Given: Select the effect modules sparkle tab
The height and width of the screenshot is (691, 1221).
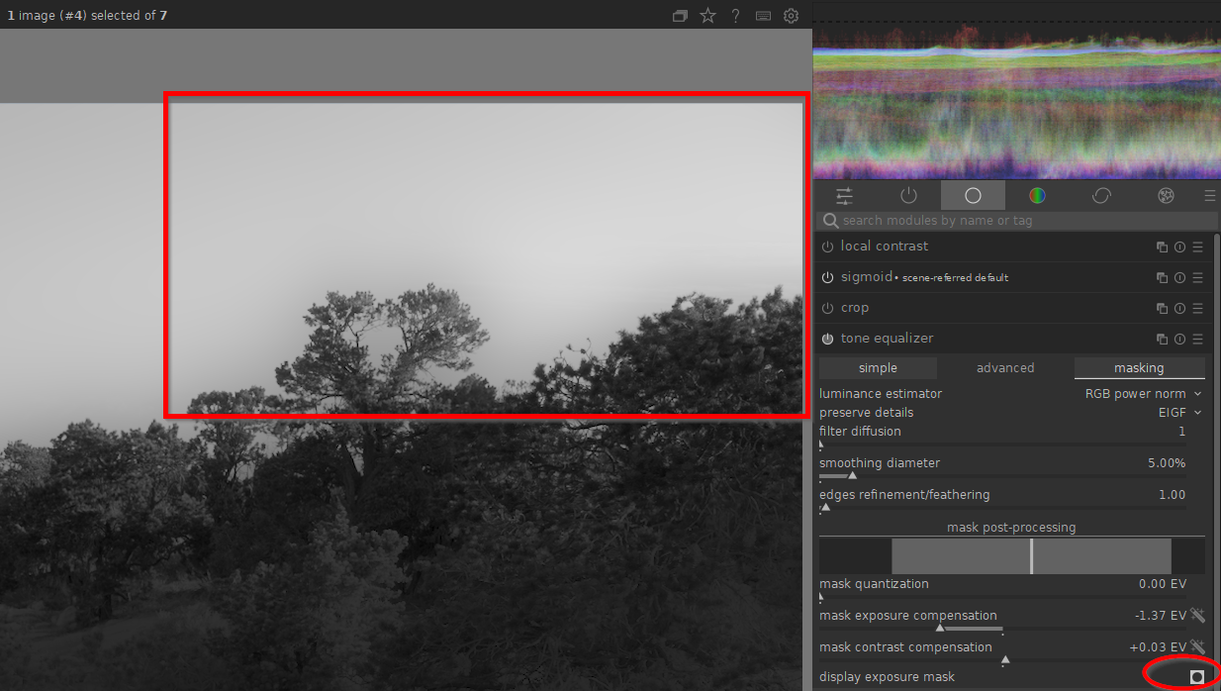Looking at the screenshot, I should click(x=1166, y=195).
